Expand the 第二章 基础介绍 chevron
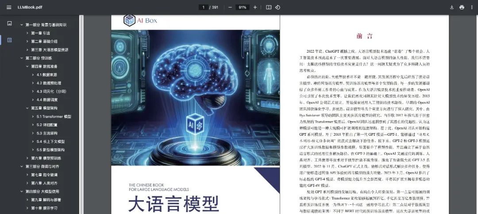Viewport: 478px width, 214px height. (27, 42)
